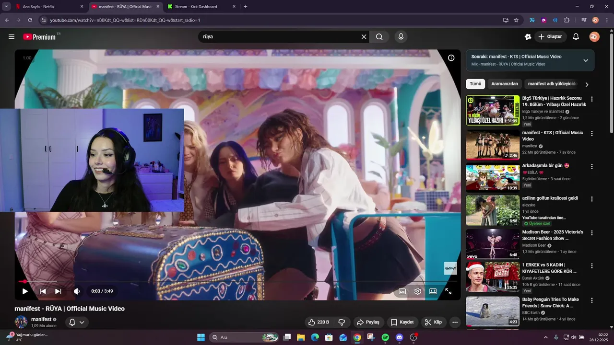Image resolution: width=614 pixels, height=345 pixels.
Task: Toggle subtitles in the player
Action: click(x=402, y=291)
